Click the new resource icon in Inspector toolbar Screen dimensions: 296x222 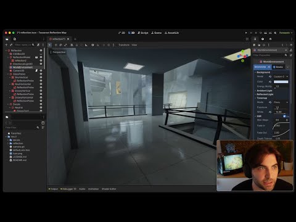click(255, 45)
